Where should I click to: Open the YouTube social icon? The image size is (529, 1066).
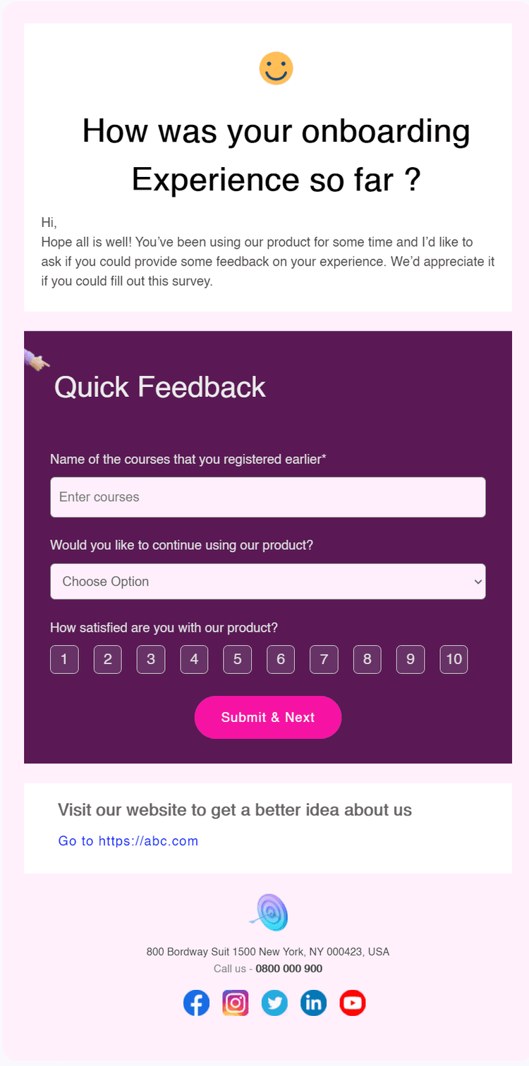click(352, 1003)
